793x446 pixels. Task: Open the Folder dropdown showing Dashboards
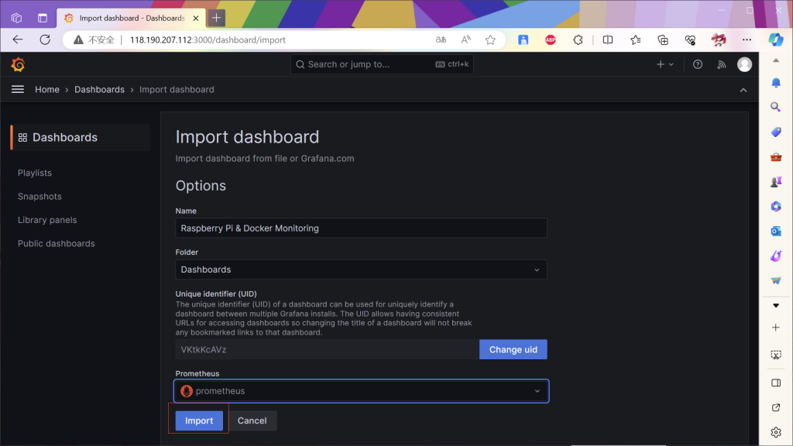(361, 269)
